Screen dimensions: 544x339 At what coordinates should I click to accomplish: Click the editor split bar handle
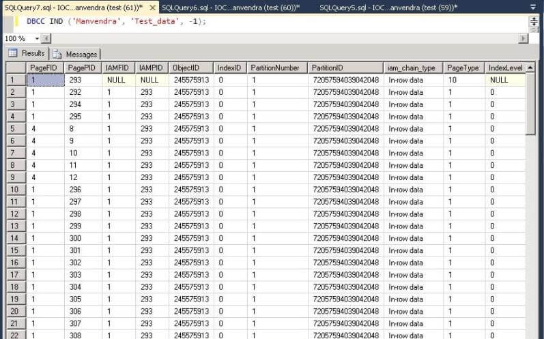tap(534, 22)
